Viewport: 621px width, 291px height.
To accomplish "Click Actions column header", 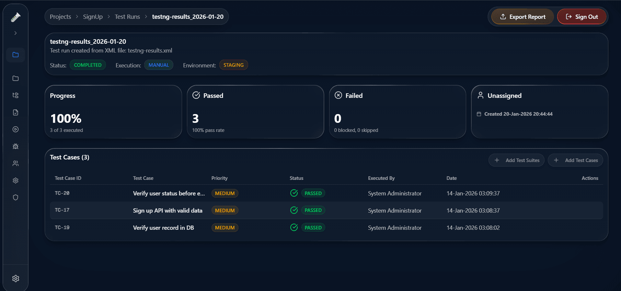I will tap(590, 178).
